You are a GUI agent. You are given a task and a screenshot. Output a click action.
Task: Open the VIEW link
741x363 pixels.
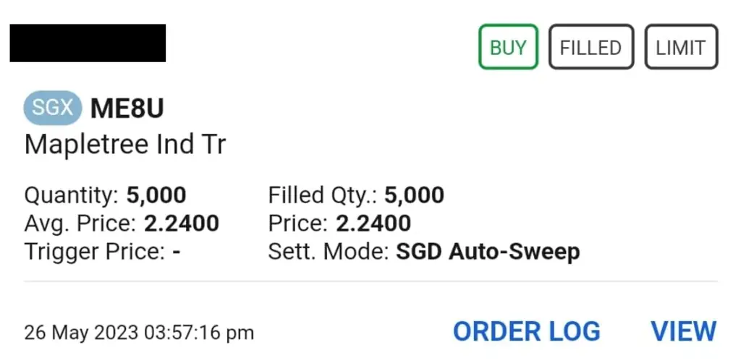click(x=683, y=331)
